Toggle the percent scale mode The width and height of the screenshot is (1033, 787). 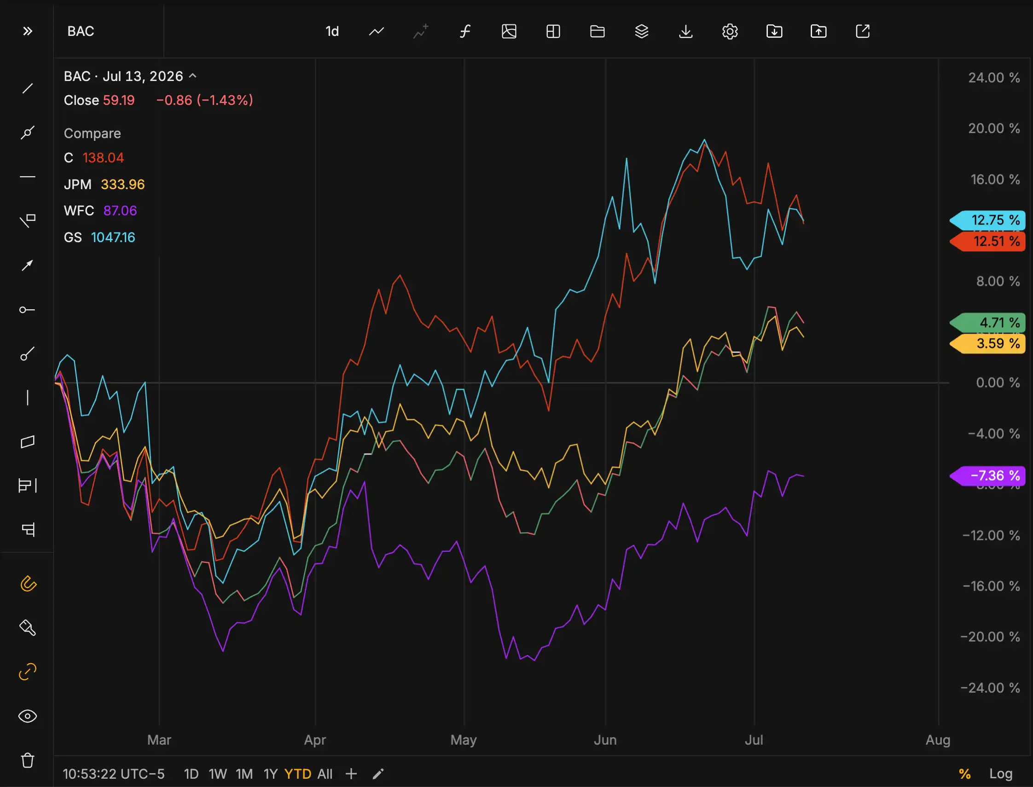pos(964,774)
